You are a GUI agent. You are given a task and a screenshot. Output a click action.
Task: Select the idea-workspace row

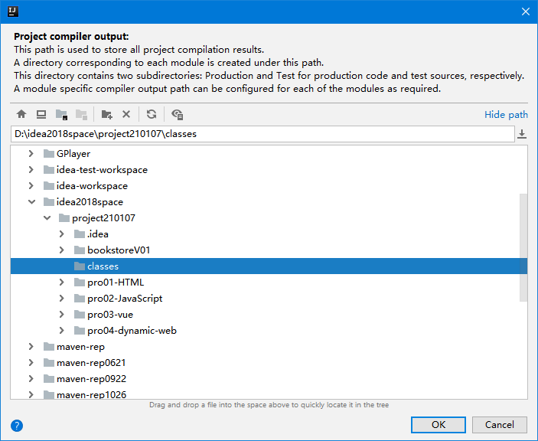pyautogui.click(x=269, y=186)
